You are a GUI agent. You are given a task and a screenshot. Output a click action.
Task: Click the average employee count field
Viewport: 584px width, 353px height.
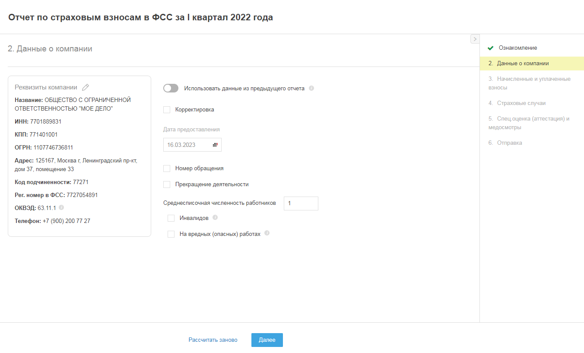point(301,204)
